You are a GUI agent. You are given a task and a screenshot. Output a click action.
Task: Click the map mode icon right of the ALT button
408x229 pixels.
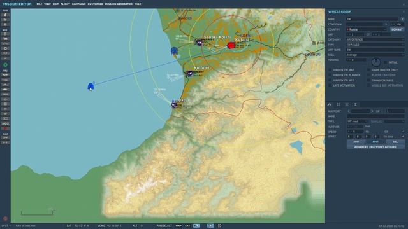pos(210,226)
